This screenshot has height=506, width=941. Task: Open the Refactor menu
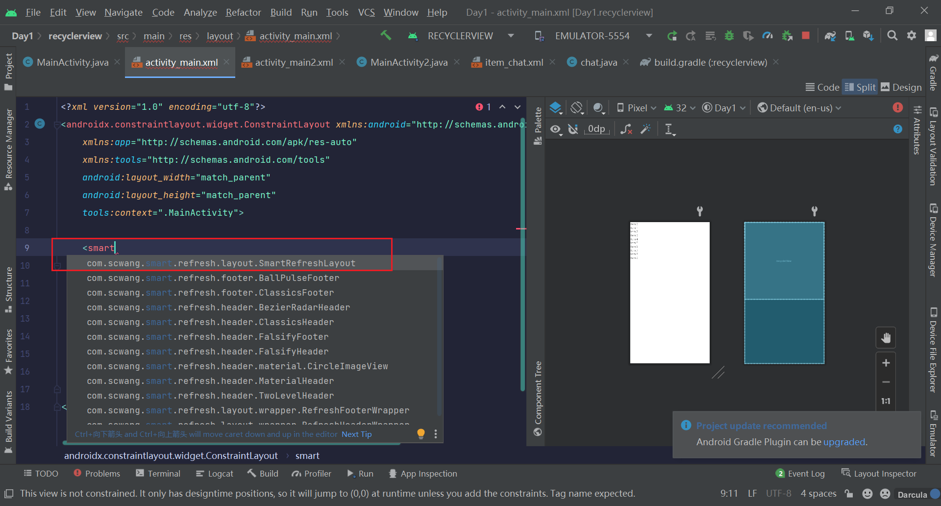pos(243,12)
